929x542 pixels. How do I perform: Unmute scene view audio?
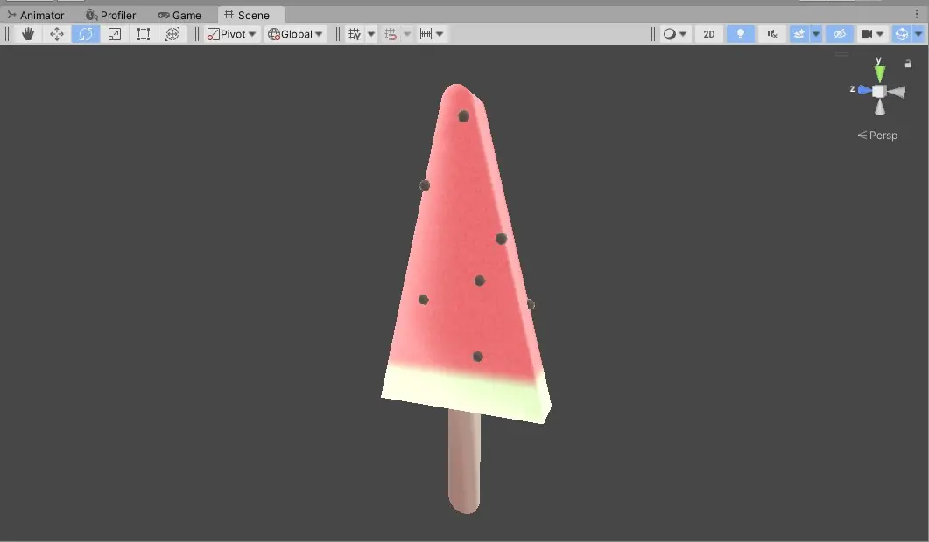point(771,33)
